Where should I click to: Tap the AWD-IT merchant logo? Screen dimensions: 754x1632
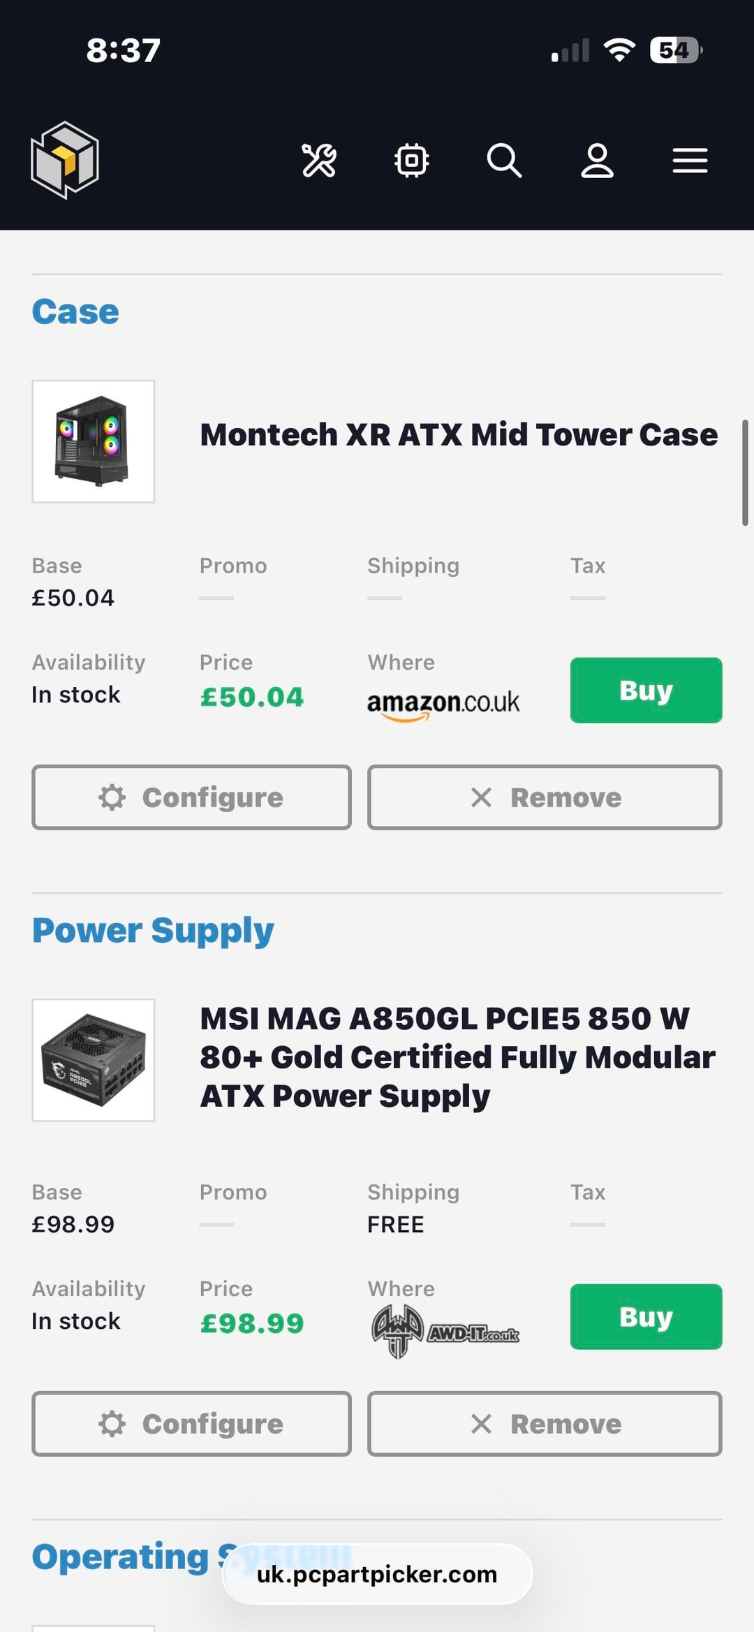point(445,1331)
